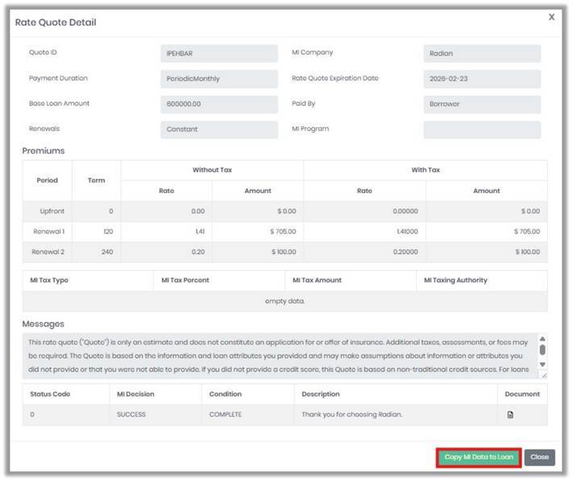Click the Close button
The width and height of the screenshot is (572, 481).
tap(540, 457)
